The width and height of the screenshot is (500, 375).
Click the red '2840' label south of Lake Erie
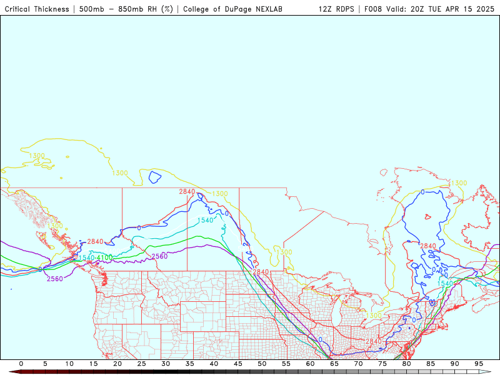click(373, 341)
